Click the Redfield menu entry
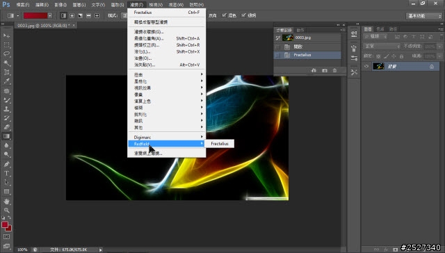This screenshot has width=445, height=253. point(167,144)
